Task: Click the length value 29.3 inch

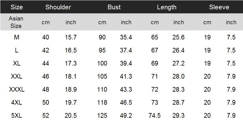Action: pyautogui.click(x=178, y=116)
